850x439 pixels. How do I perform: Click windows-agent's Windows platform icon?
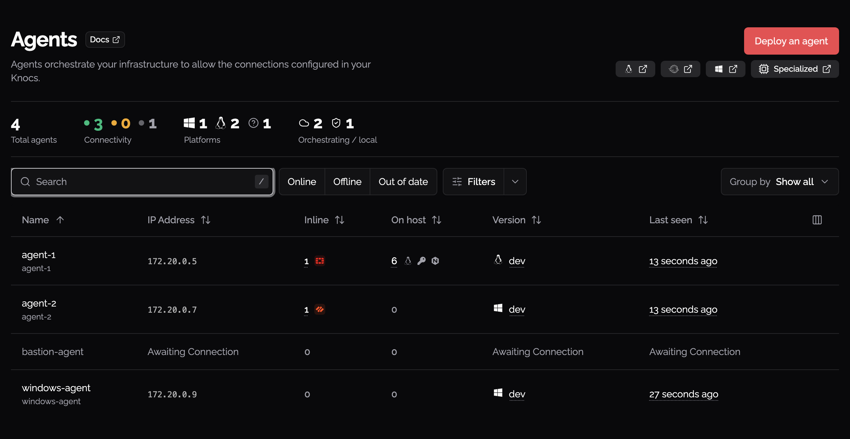(x=498, y=393)
